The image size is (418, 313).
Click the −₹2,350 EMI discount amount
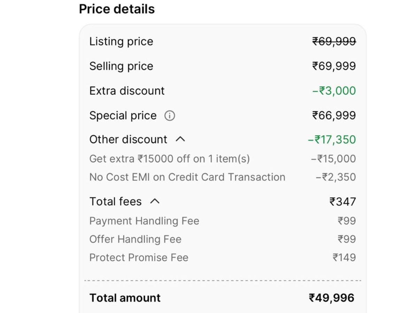[335, 177]
